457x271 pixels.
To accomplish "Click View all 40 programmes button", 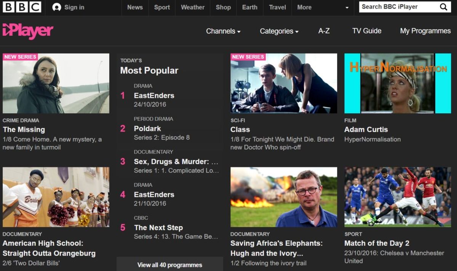I will pos(170,265).
